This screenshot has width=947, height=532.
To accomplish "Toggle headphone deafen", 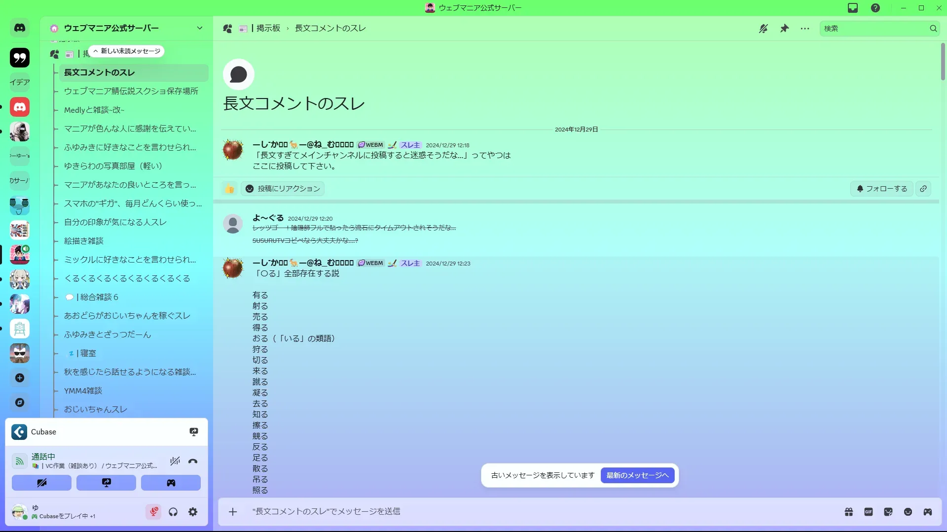I will pos(173,512).
